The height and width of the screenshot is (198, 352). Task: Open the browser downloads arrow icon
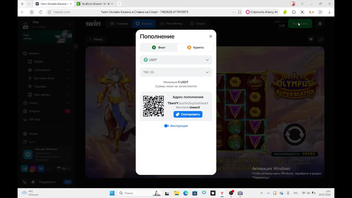click(x=329, y=12)
